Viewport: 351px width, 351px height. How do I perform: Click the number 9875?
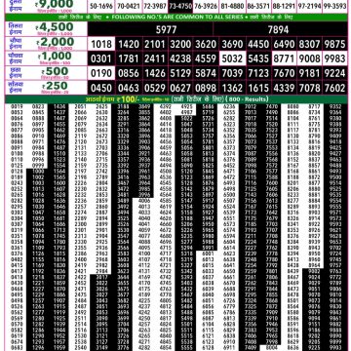334,44
